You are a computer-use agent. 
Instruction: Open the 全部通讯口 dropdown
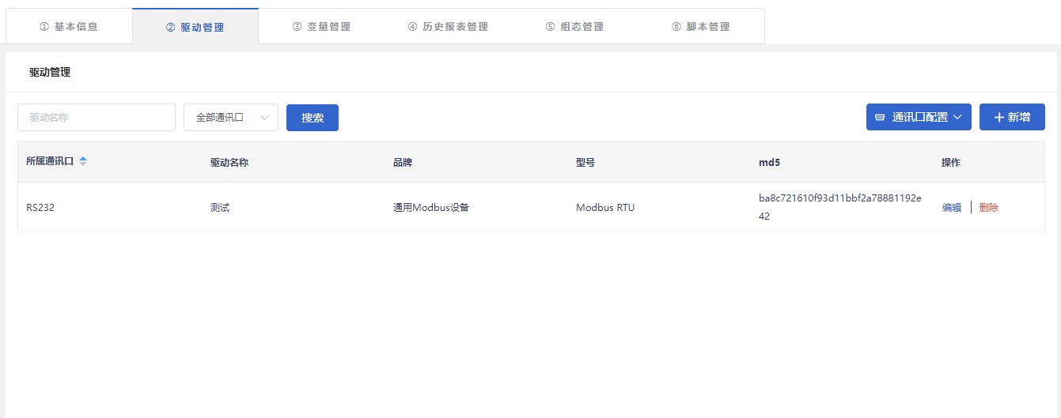coord(231,117)
